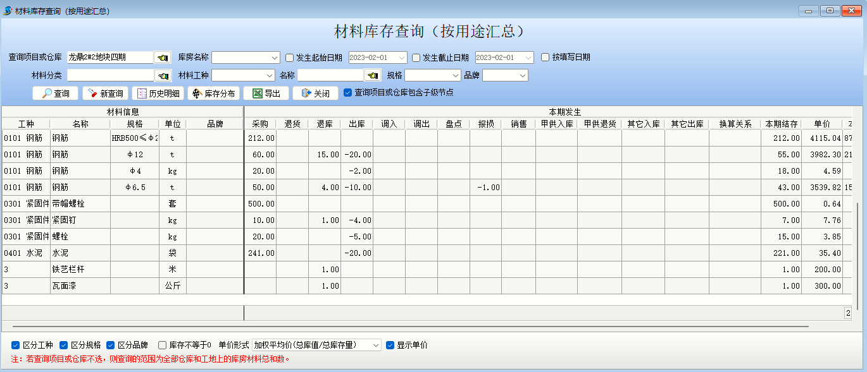This screenshot has height=372, width=867.
Task: Toggle the 显示单价 checkbox
Action: point(390,345)
